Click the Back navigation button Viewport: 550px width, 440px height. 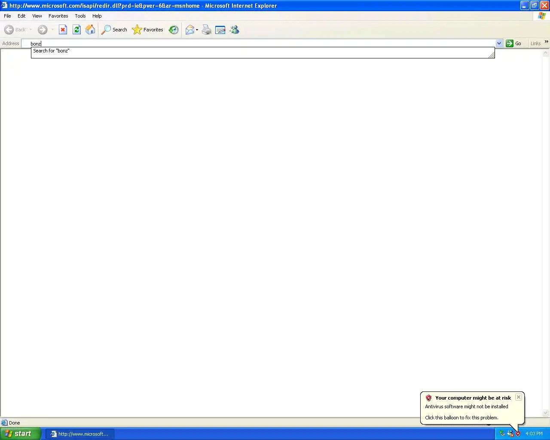[15, 30]
